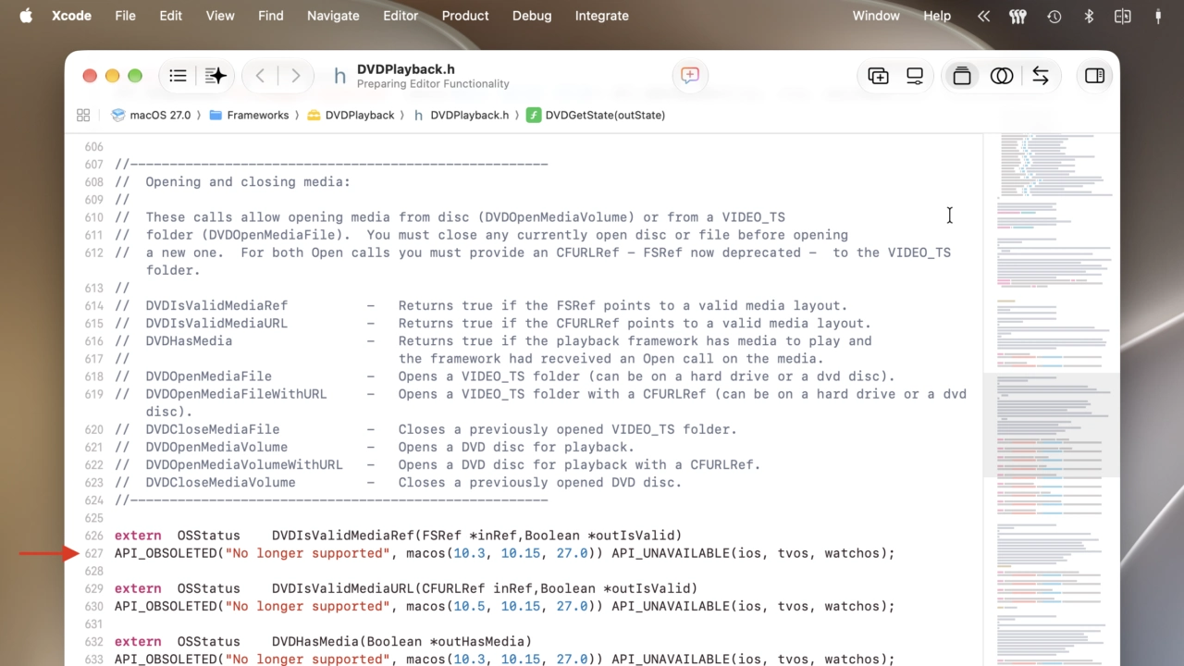Click line number 626 in the gutter
Image resolution: width=1184 pixels, height=666 pixels.
click(x=93, y=536)
